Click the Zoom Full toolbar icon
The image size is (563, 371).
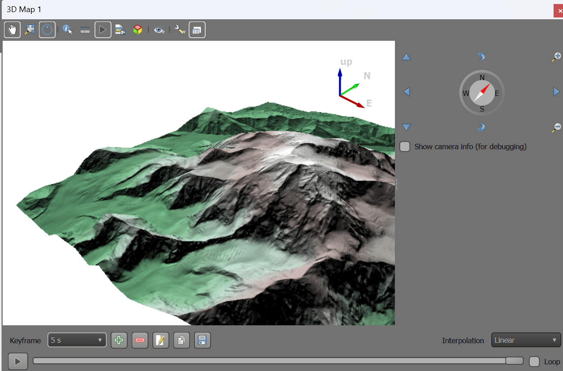pyautogui.click(x=30, y=30)
